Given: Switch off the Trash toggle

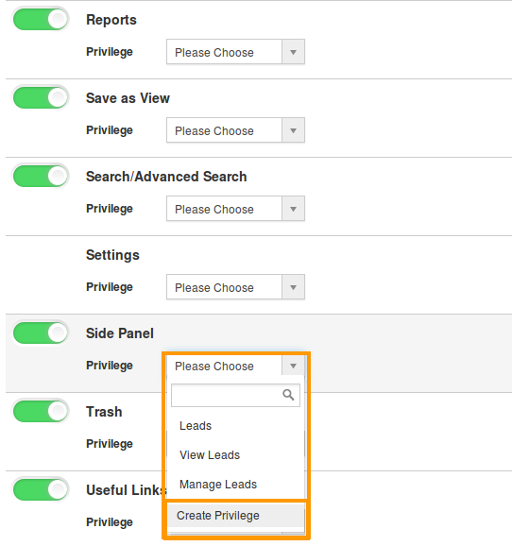Looking at the screenshot, I should [41, 411].
